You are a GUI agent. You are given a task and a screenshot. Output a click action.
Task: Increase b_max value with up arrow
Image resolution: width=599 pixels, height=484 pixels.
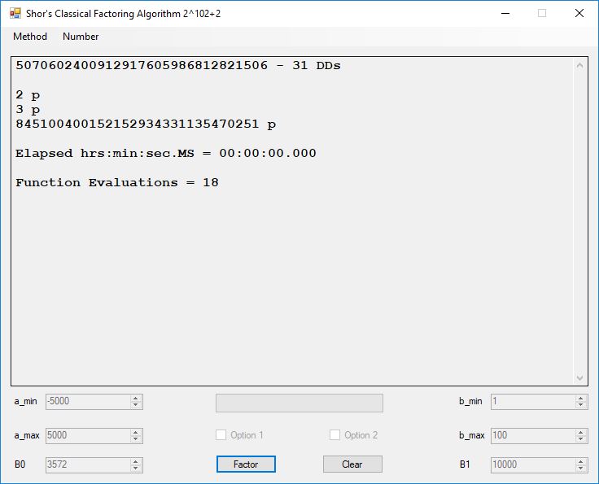click(580, 432)
